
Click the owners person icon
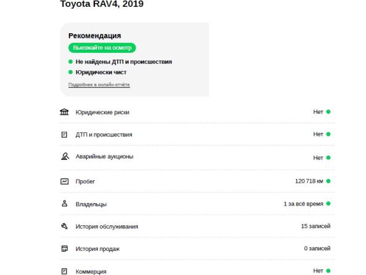point(65,204)
